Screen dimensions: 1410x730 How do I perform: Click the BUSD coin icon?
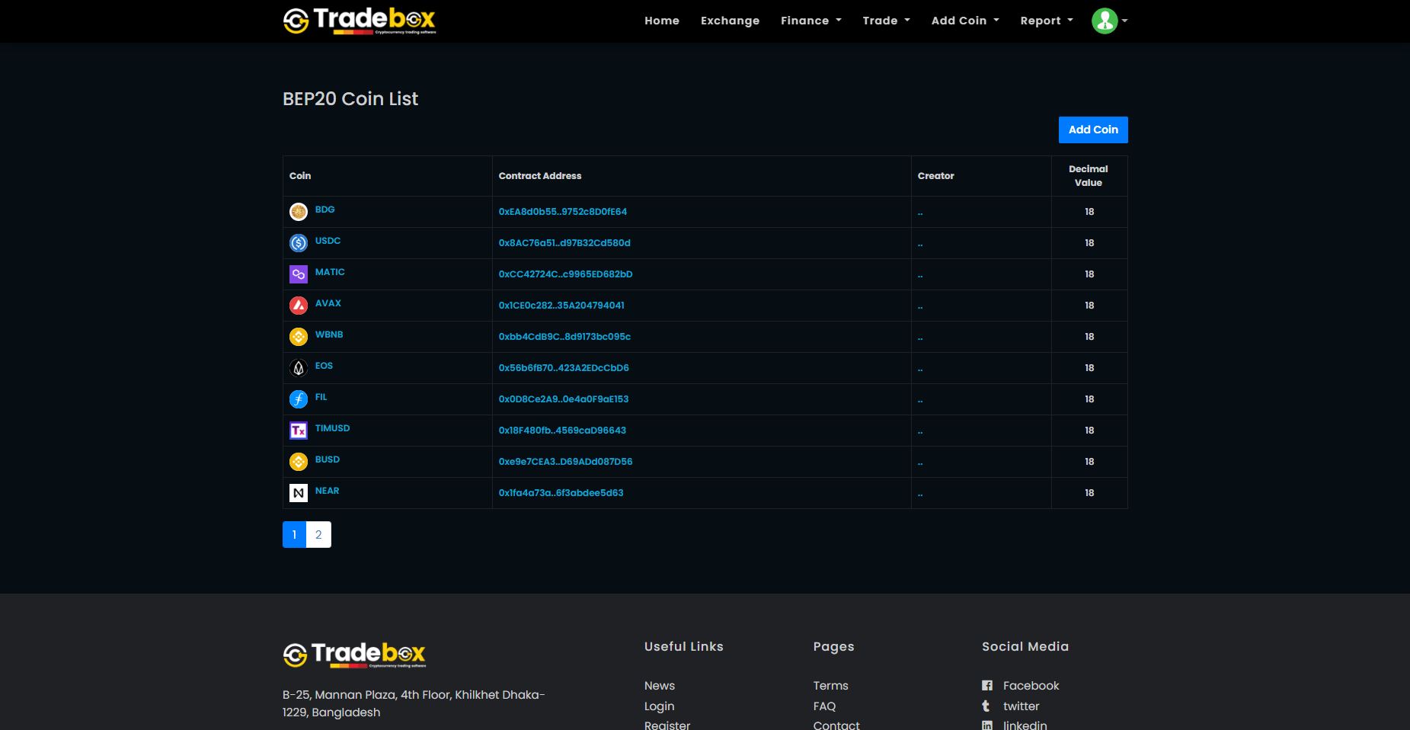pos(299,462)
